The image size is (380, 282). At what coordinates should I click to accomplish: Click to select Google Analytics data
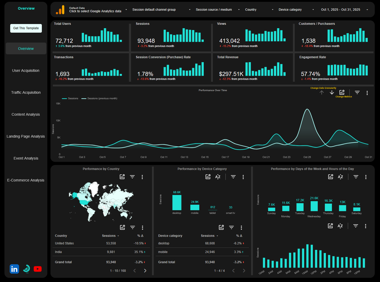95,11
